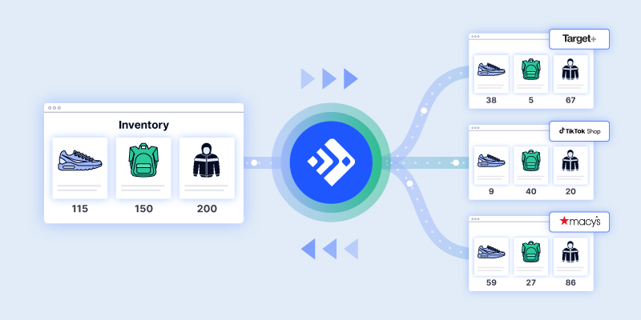
Task: Click the Inventory heading text
Action: tap(143, 125)
